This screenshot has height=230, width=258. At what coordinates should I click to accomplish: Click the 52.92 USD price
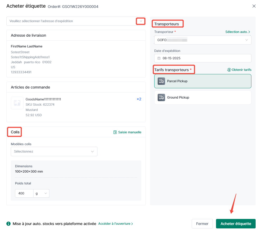tap(34, 115)
